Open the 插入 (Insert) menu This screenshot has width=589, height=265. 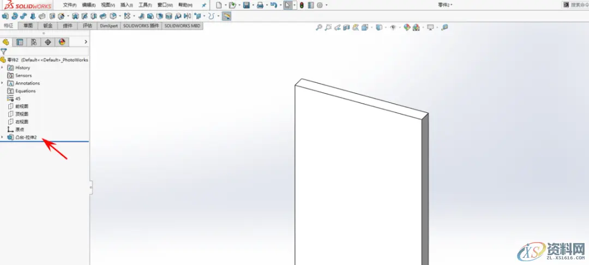[x=127, y=5]
